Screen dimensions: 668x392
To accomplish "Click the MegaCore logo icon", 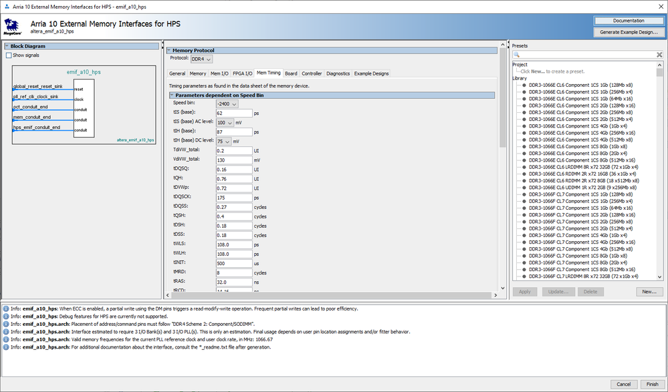I will 11,27.
